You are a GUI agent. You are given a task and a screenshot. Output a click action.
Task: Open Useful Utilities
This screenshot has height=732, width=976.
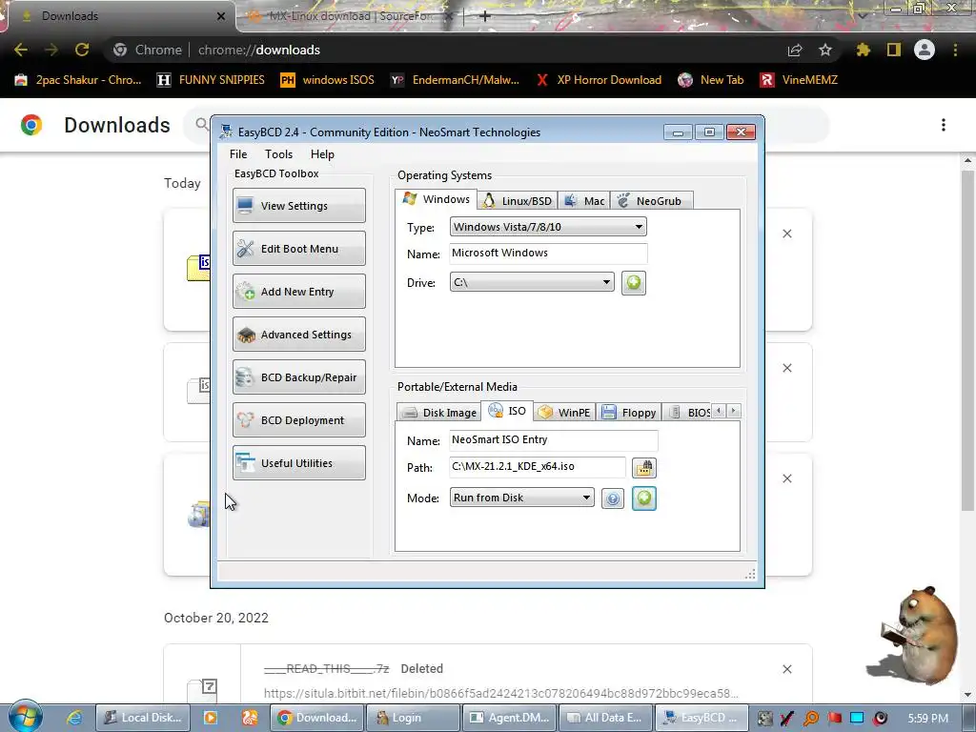(x=298, y=463)
